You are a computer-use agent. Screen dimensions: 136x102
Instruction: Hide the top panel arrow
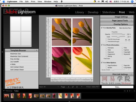pyautogui.click(x=69, y=8)
